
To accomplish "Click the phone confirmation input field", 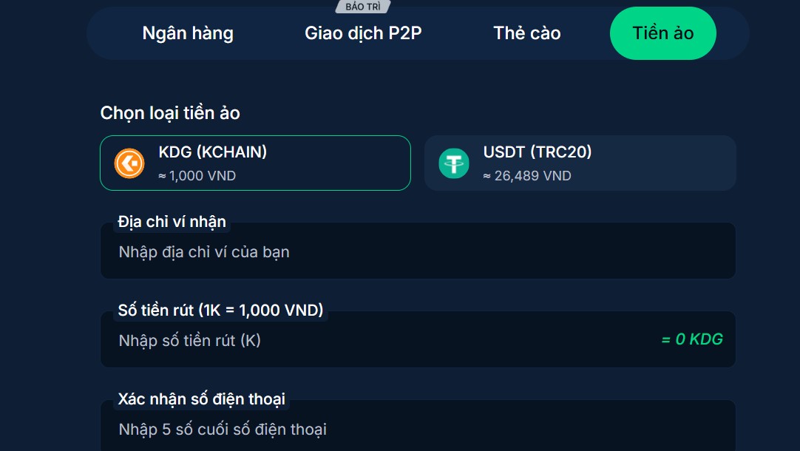I will pyautogui.click(x=418, y=429).
